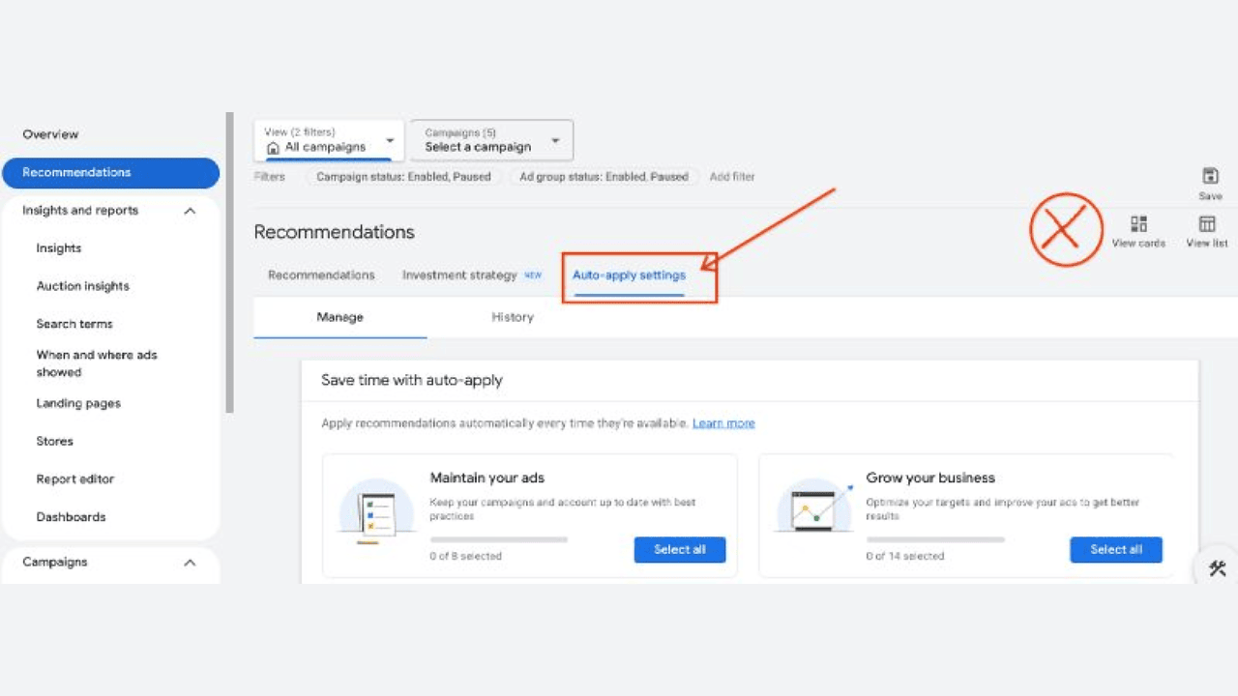This screenshot has height=696, width=1238.
Task: Open the History sub-tab
Action: click(512, 317)
